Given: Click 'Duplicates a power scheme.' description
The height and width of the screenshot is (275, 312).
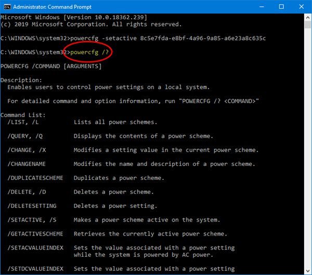Looking at the screenshot, I should [119, 178].
